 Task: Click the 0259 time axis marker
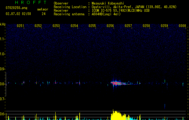coord(164,26)
